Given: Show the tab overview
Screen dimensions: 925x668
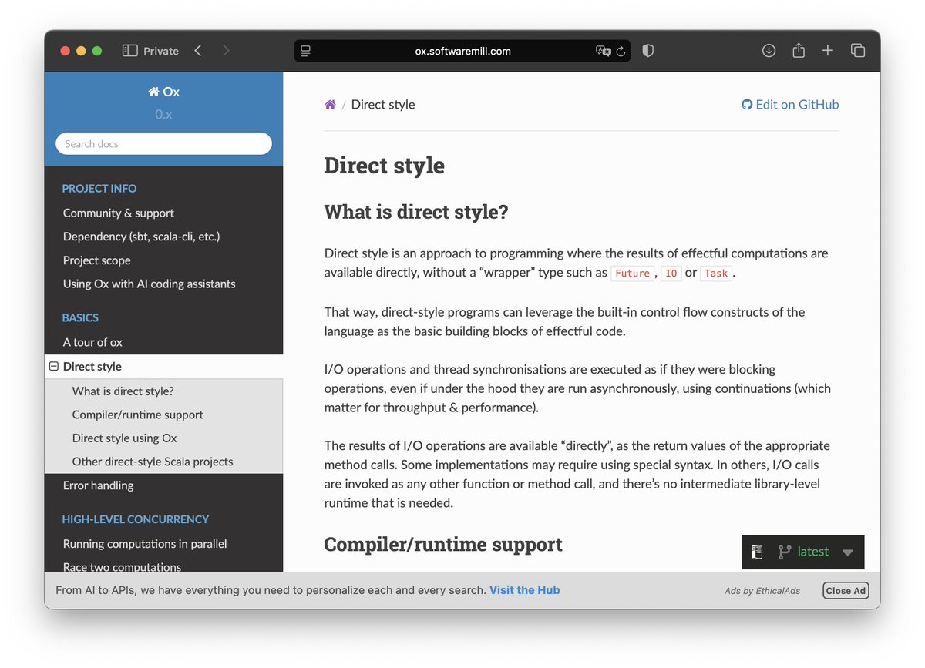Looking at the screenshot, I should coord(858,51).
